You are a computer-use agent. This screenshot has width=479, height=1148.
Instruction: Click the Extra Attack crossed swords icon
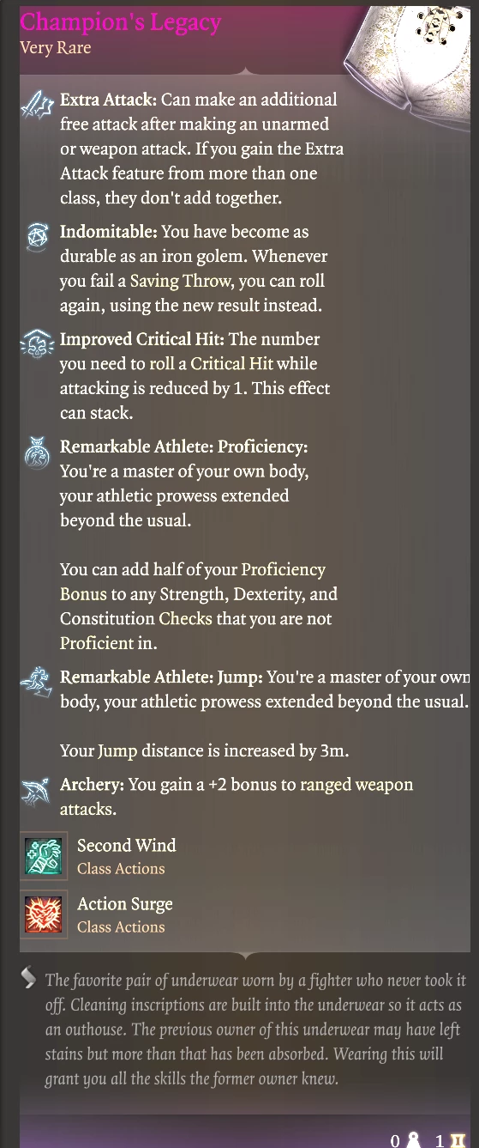37,108
